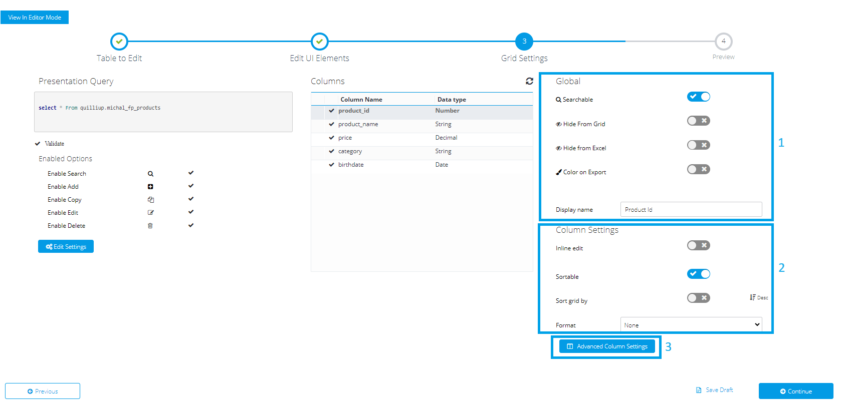Click the Enable Add plus icon
Screen dimensions: 842x403
pyautogui.click(x=150, y=187)
